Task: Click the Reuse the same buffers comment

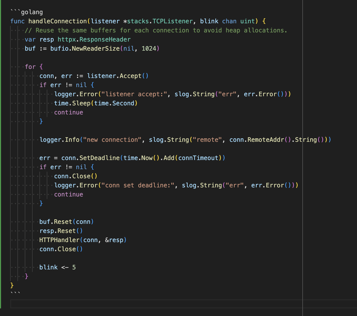Action: (156, 30)
